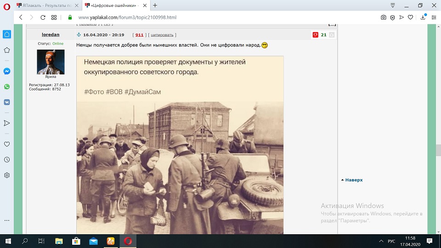The image size is (441, 248).
Task: Switch the РУС input language
Action: [x=391, y=241]
